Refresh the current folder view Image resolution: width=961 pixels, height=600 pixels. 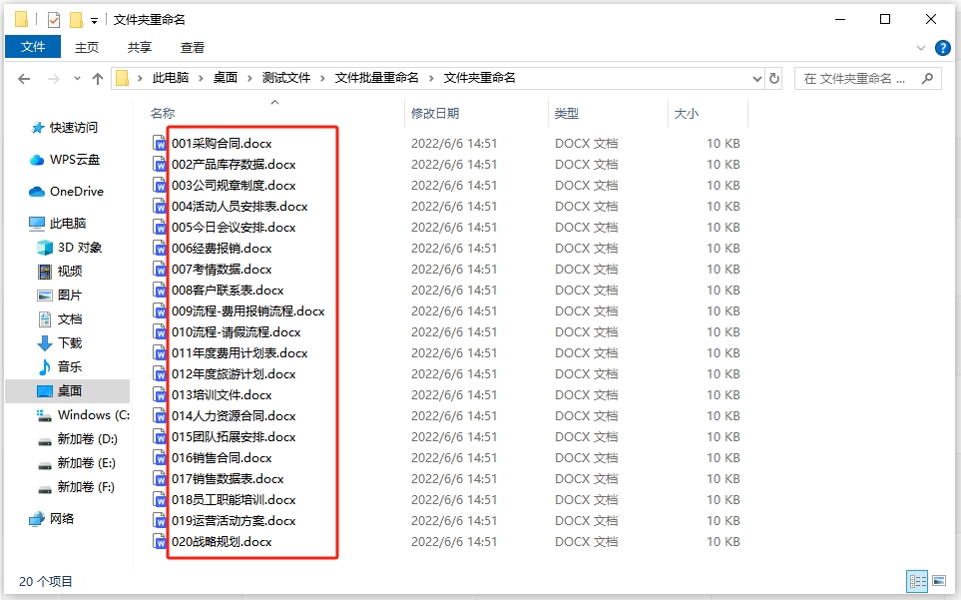(x=774, y=79)
